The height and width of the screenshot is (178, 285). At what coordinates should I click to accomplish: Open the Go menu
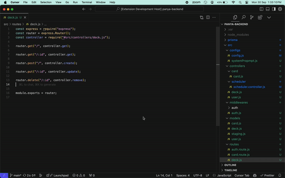(x=67, y=2)
